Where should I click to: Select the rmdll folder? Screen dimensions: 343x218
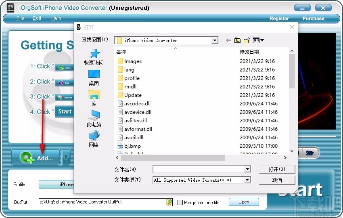pyautogui.click(x=127, y=87)
